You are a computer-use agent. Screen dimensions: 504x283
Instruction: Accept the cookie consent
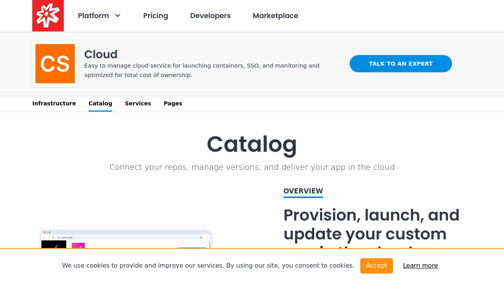[376, 266]
